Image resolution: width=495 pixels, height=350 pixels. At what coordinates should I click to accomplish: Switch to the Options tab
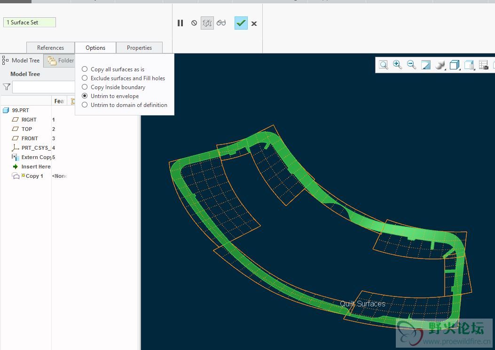click(95, 47)
